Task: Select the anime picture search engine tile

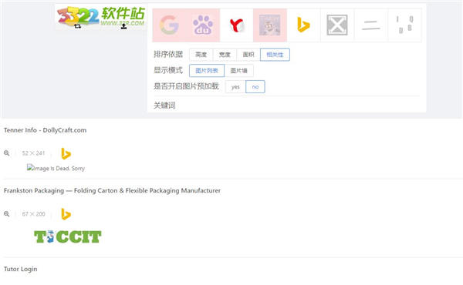Action: tap(270, 25)
